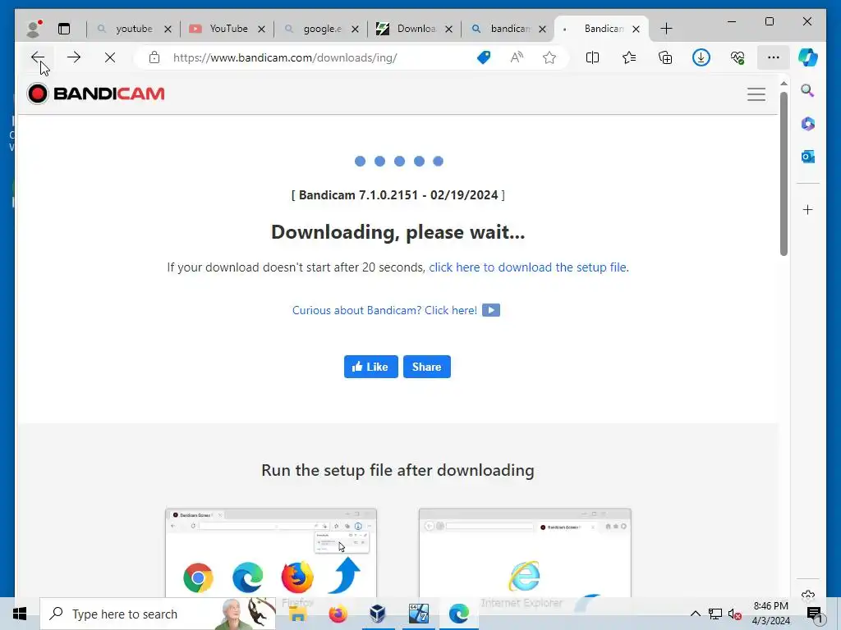This screenshot has width=841, height=630.
Task: Click scrollbar up arrow
Action: (x=784, y=84)
